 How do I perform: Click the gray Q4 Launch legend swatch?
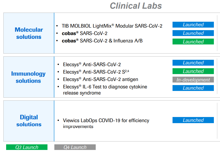coord(75,147)
